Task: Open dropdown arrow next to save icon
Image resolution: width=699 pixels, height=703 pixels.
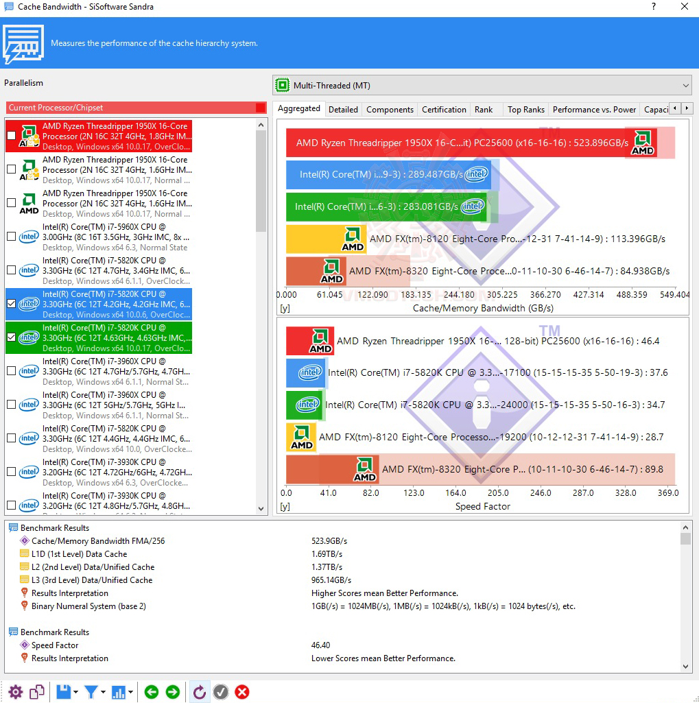Action: 75,692
